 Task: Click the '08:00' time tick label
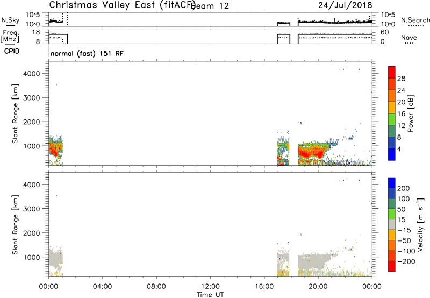click(156, 287)
